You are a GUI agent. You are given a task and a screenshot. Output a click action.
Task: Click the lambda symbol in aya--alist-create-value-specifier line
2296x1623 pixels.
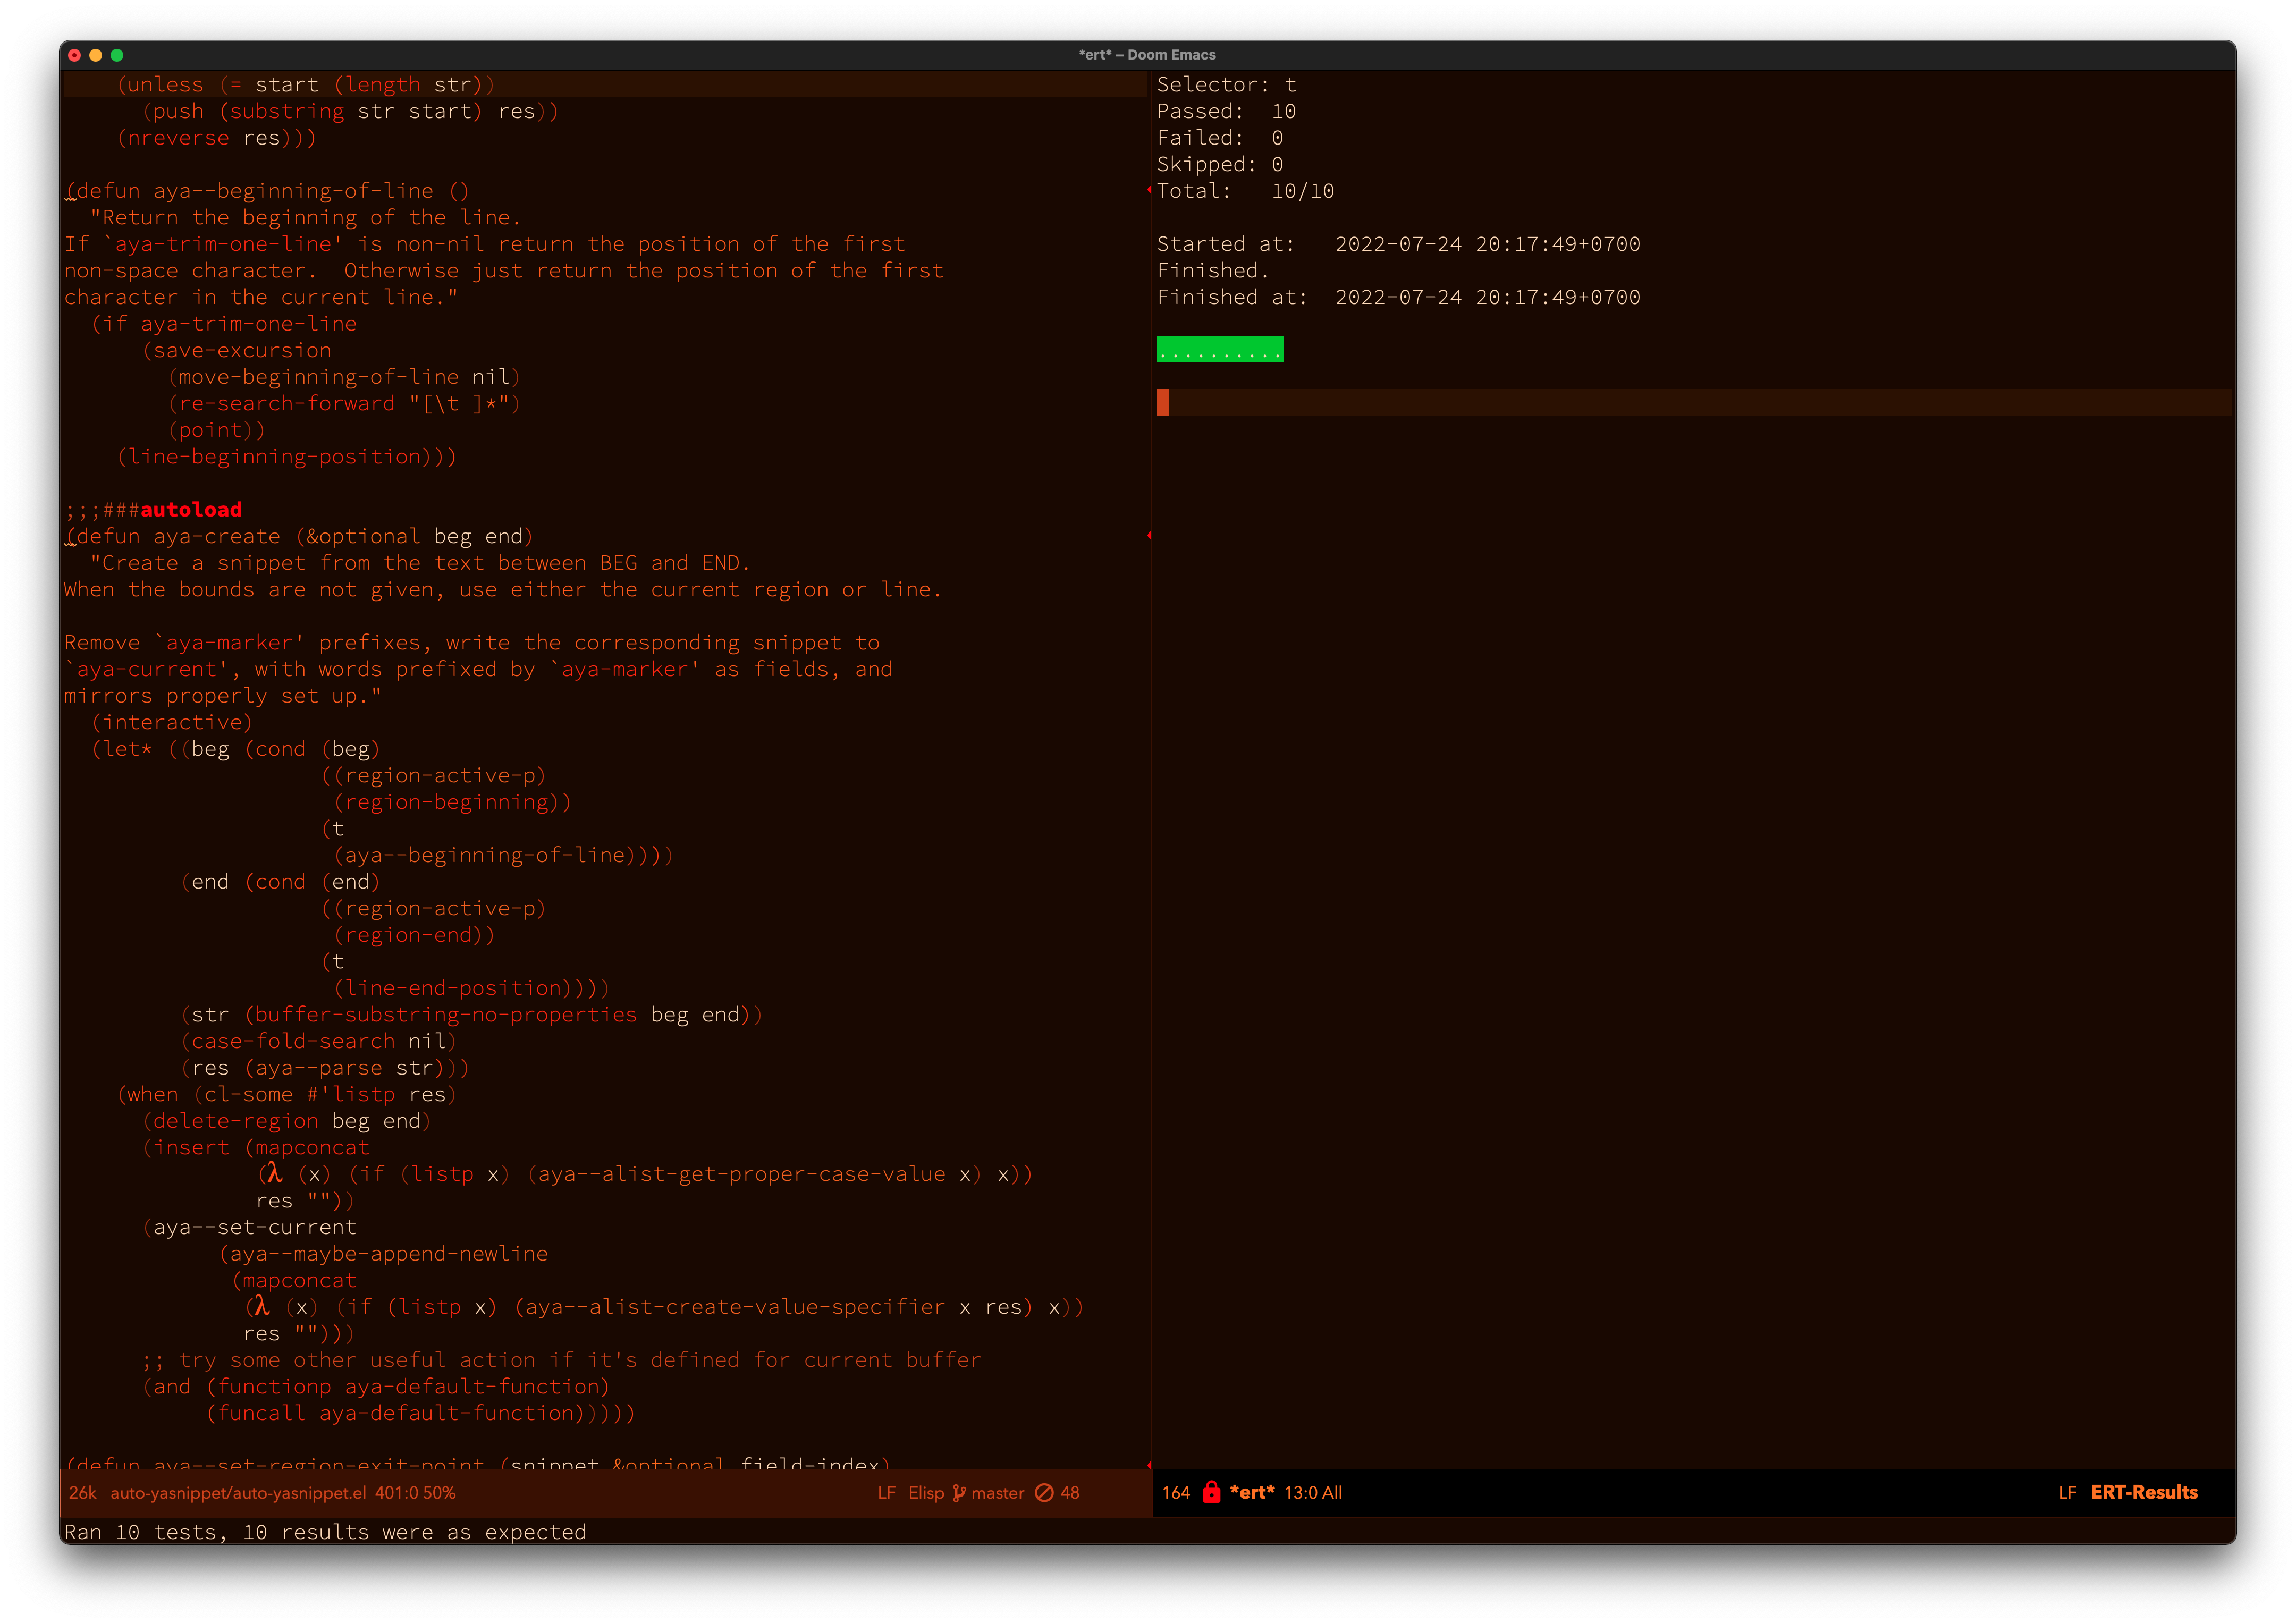click(261, 1306)
